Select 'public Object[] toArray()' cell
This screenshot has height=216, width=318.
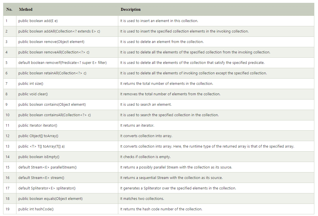click(67, 136)
